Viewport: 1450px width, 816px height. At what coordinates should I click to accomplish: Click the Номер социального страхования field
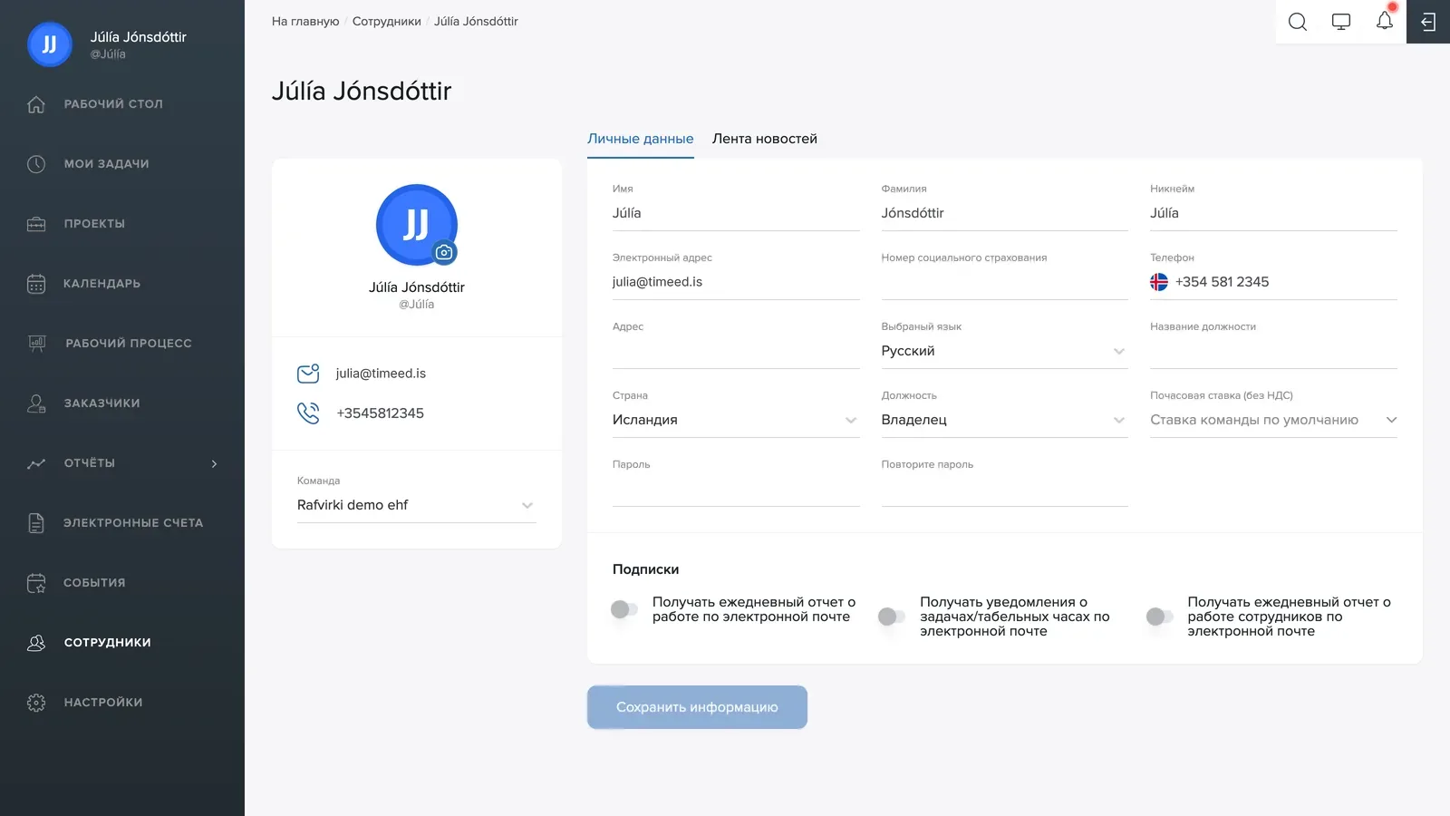1004,282
